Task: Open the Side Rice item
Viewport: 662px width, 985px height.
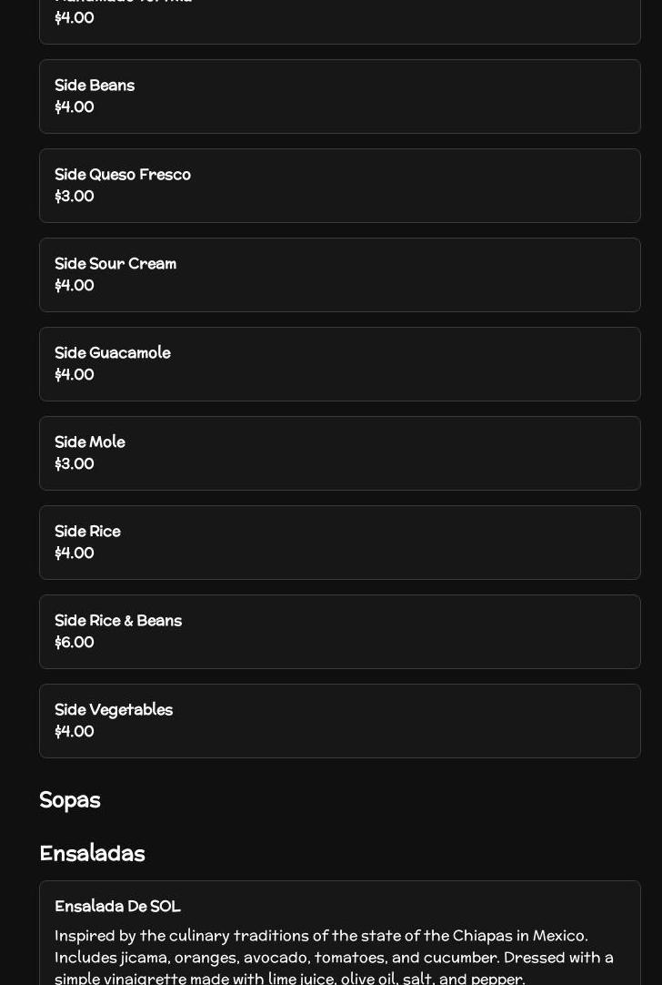Action: click(339, 543)
